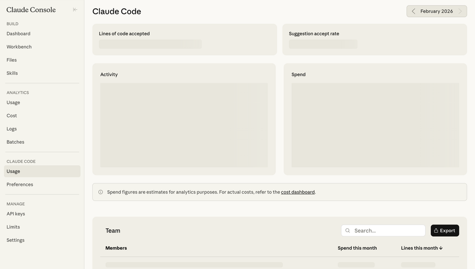This screenshot has width=475, height=269.
Task: Click the Spend chart title
Action: coord(298,74)
